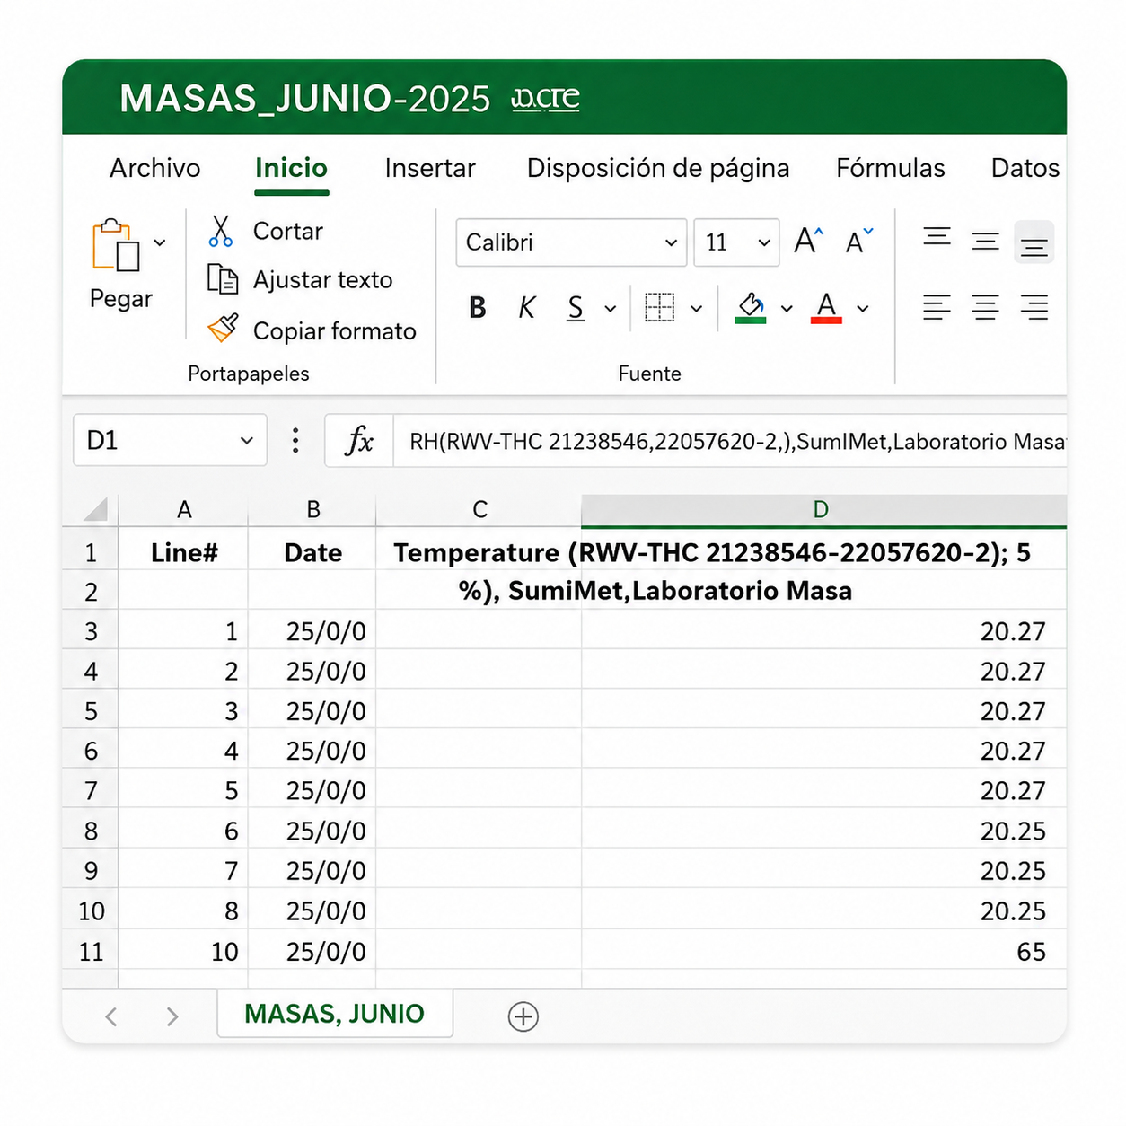Click the select-all corner triangle
This screenshot has height=1126, width=1126.
(95, 509)
